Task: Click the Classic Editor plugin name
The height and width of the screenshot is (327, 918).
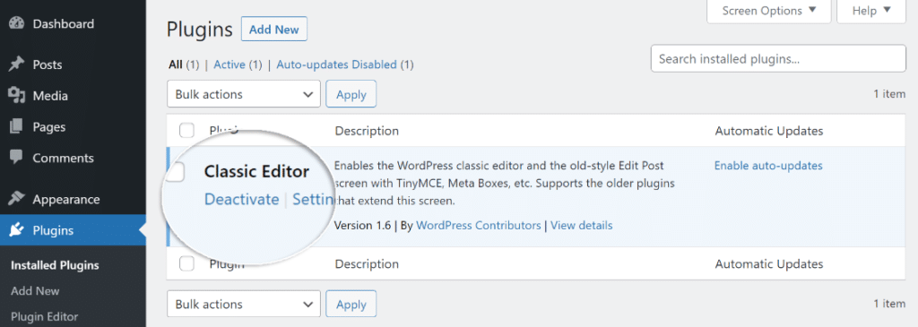Action: [256, 171]
